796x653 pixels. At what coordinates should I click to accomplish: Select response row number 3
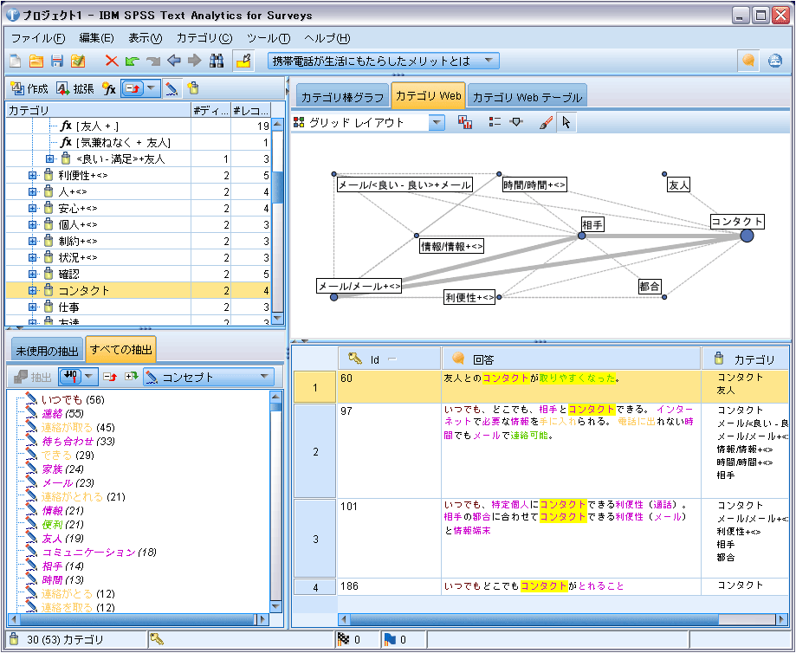point(315,539)
